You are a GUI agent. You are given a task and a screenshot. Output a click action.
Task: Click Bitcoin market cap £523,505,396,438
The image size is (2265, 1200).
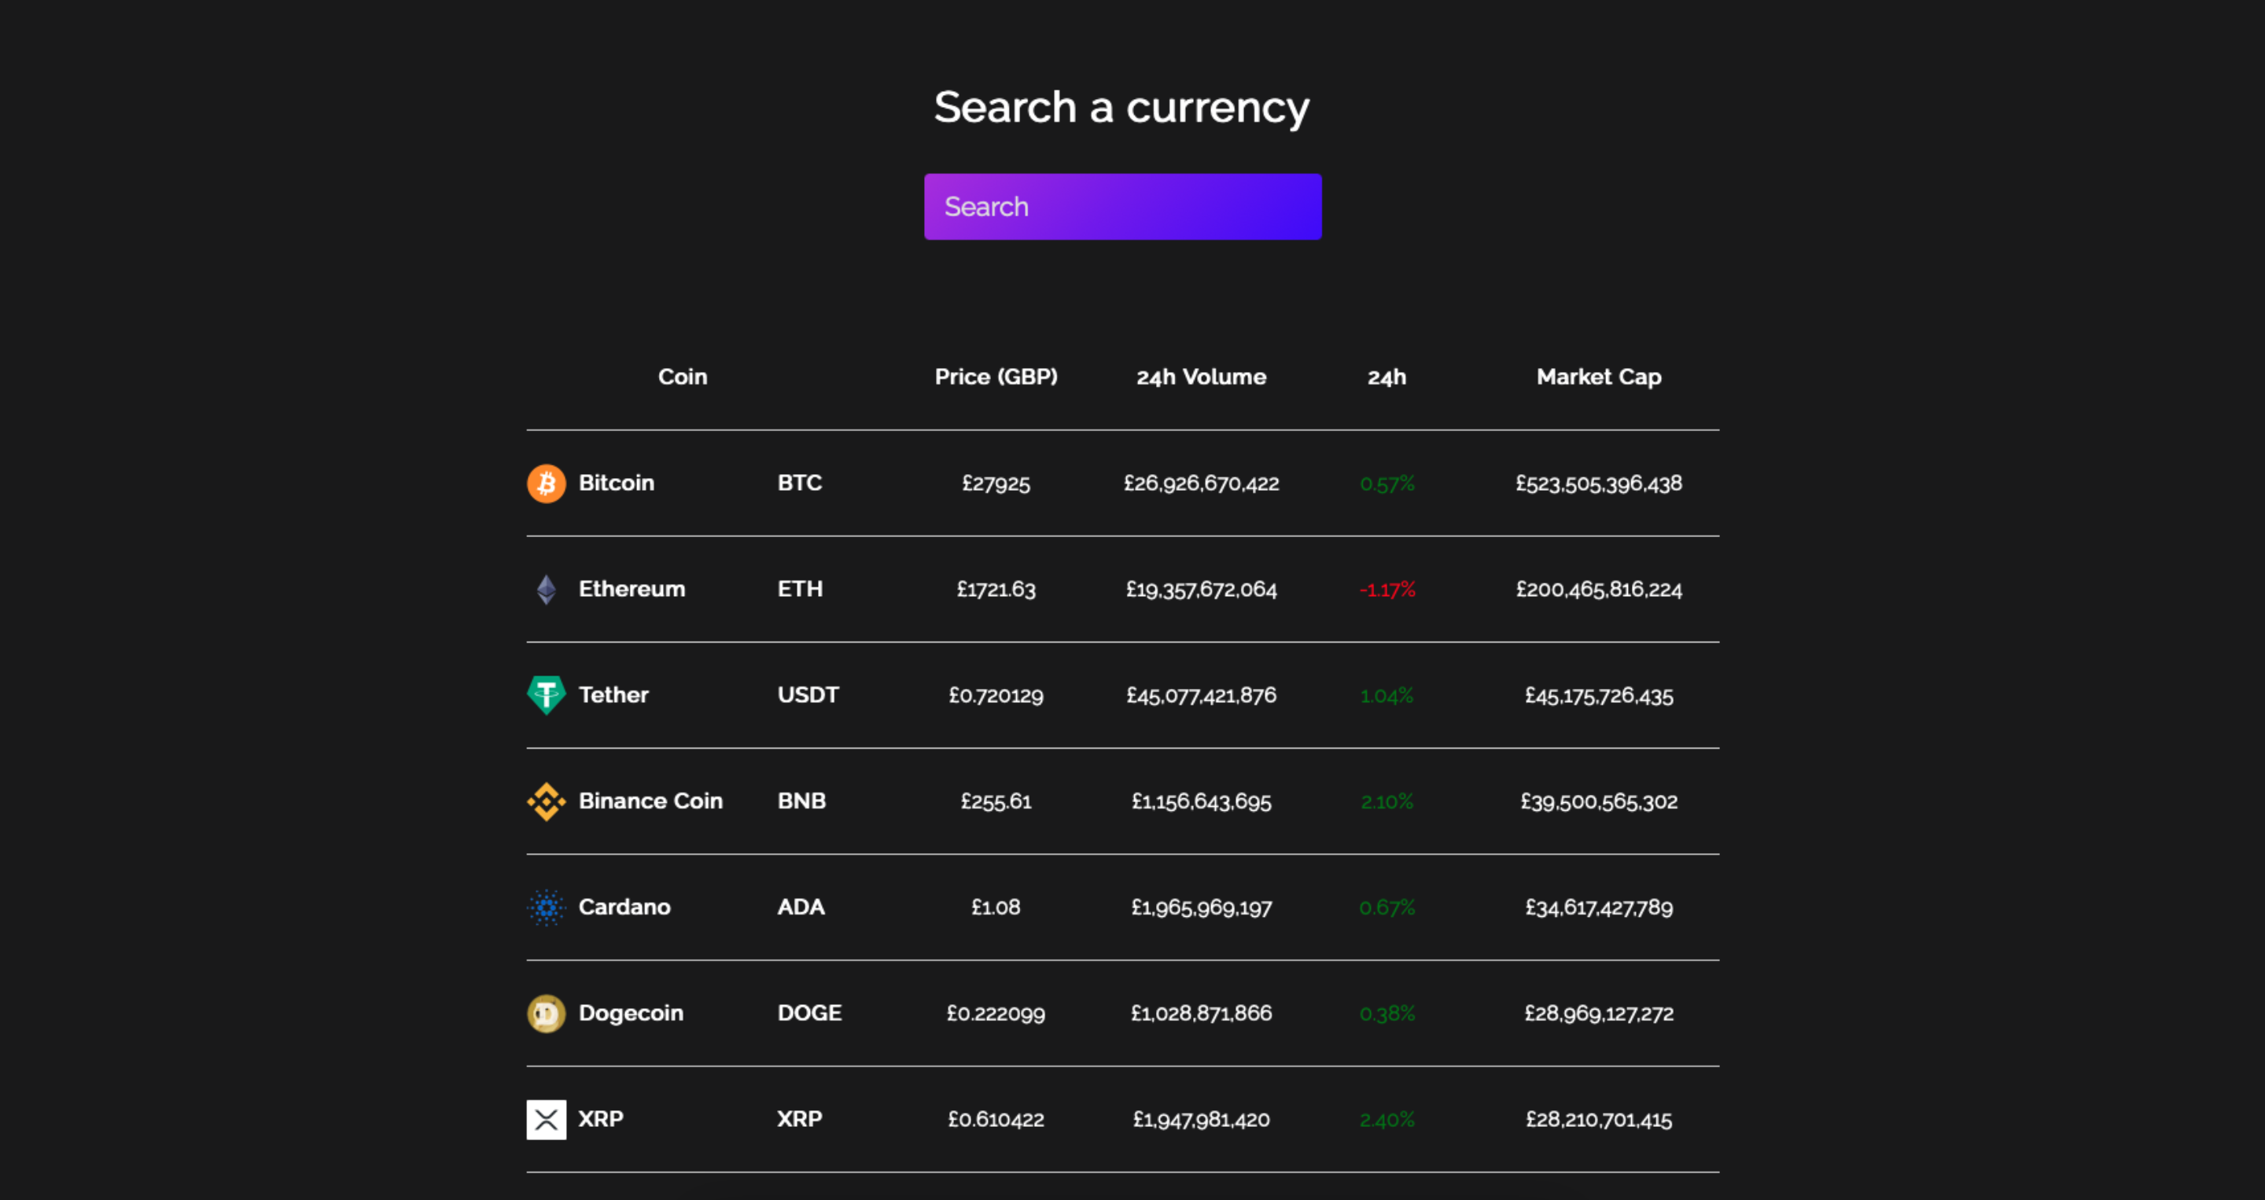[x=1599, y=484]
